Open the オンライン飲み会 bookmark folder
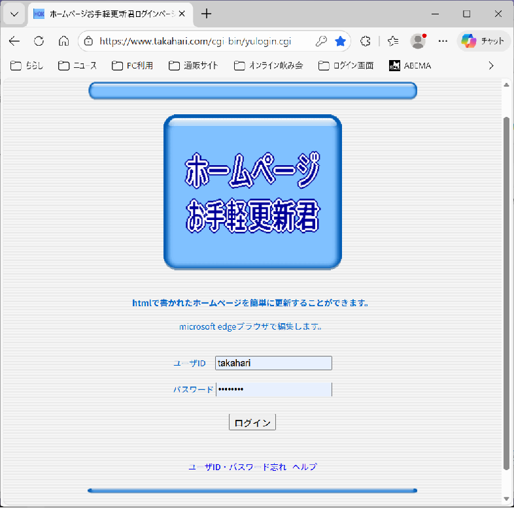Viewport: 514px width, 508px height. [x=269, y=65]
